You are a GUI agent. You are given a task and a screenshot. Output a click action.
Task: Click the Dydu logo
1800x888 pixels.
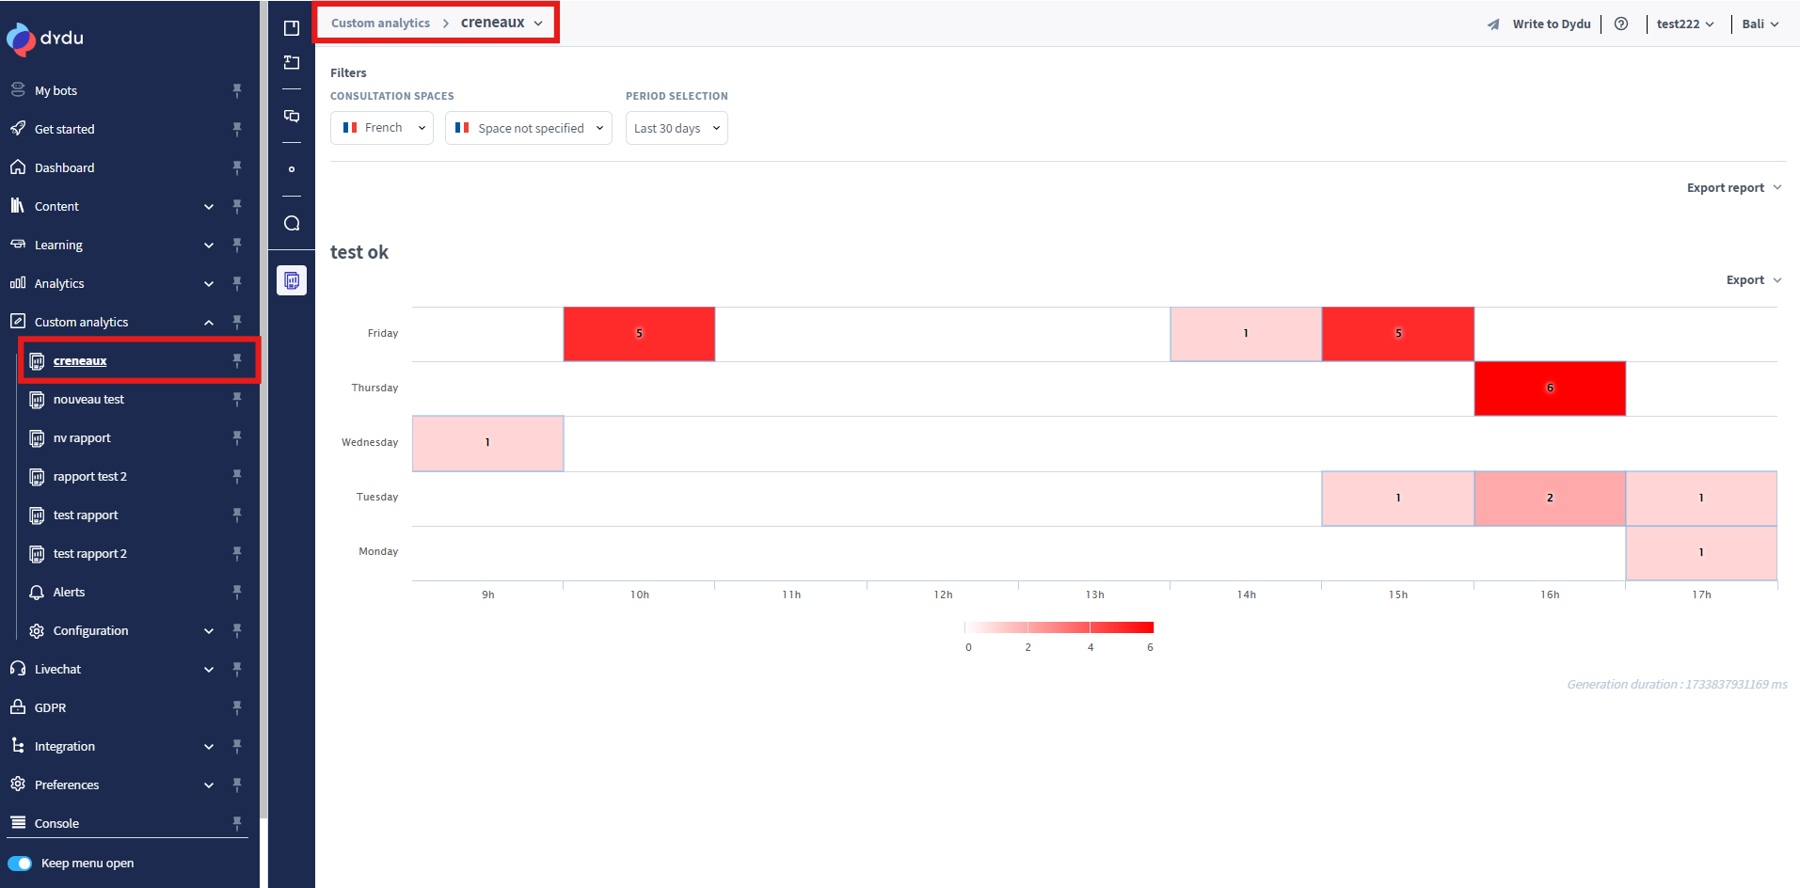click(x=45, y=39)
